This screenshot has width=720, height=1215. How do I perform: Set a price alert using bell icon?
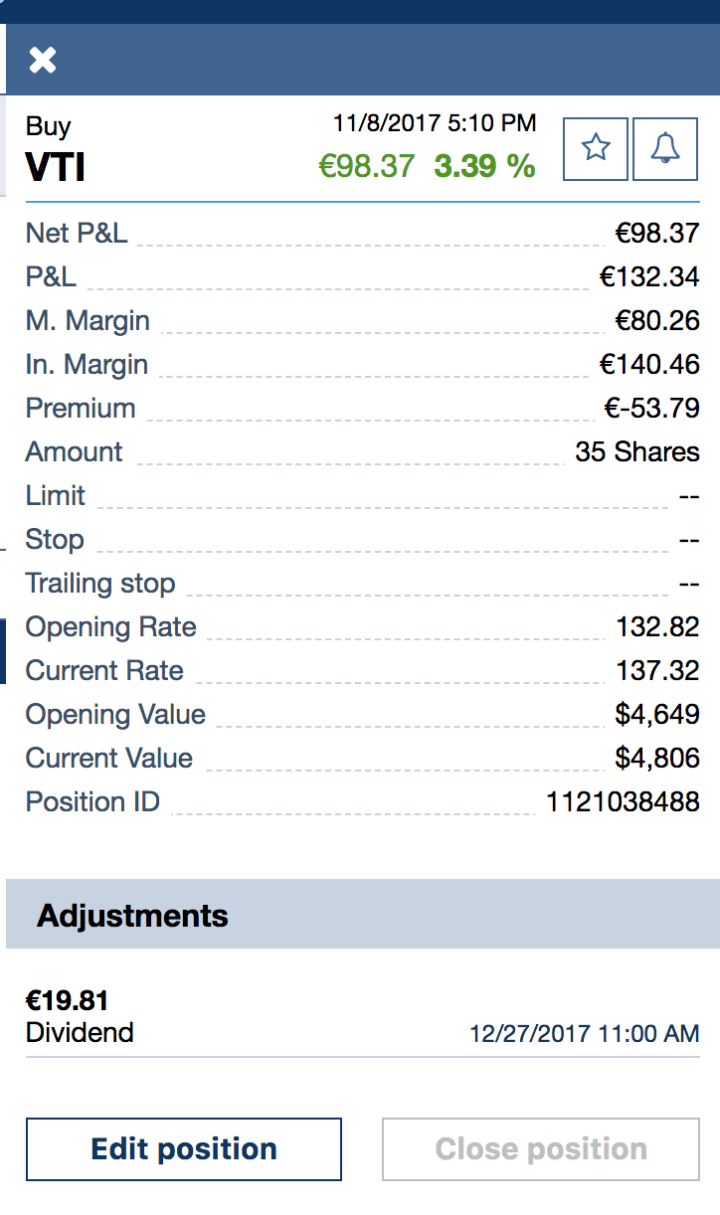[x=665, y=149]
